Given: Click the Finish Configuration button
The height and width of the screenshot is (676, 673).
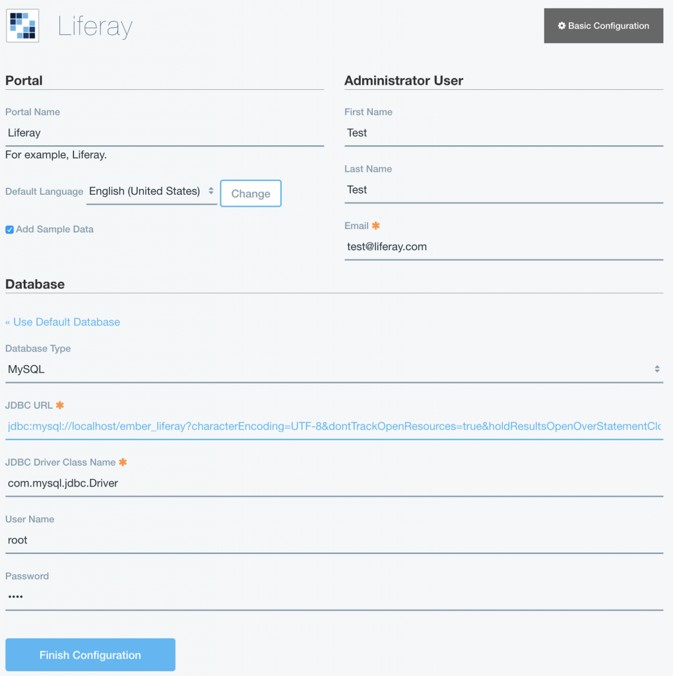Looking at the screenshot, I should click(x=90, y=655).
